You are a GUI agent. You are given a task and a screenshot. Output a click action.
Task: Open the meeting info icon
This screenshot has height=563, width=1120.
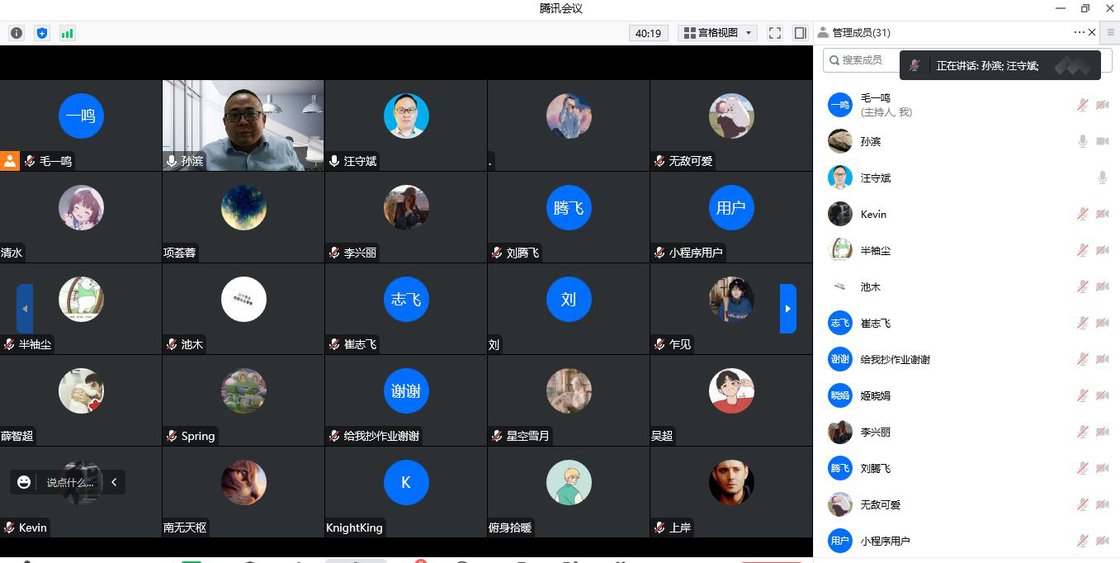click(x=17, y=33)
